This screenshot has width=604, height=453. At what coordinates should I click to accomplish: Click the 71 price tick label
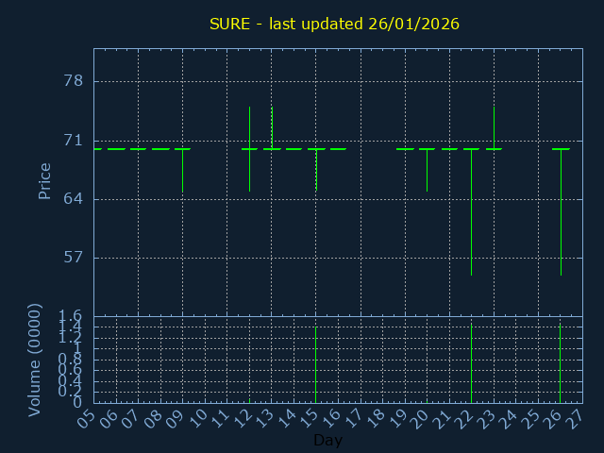tap(73, 141)
